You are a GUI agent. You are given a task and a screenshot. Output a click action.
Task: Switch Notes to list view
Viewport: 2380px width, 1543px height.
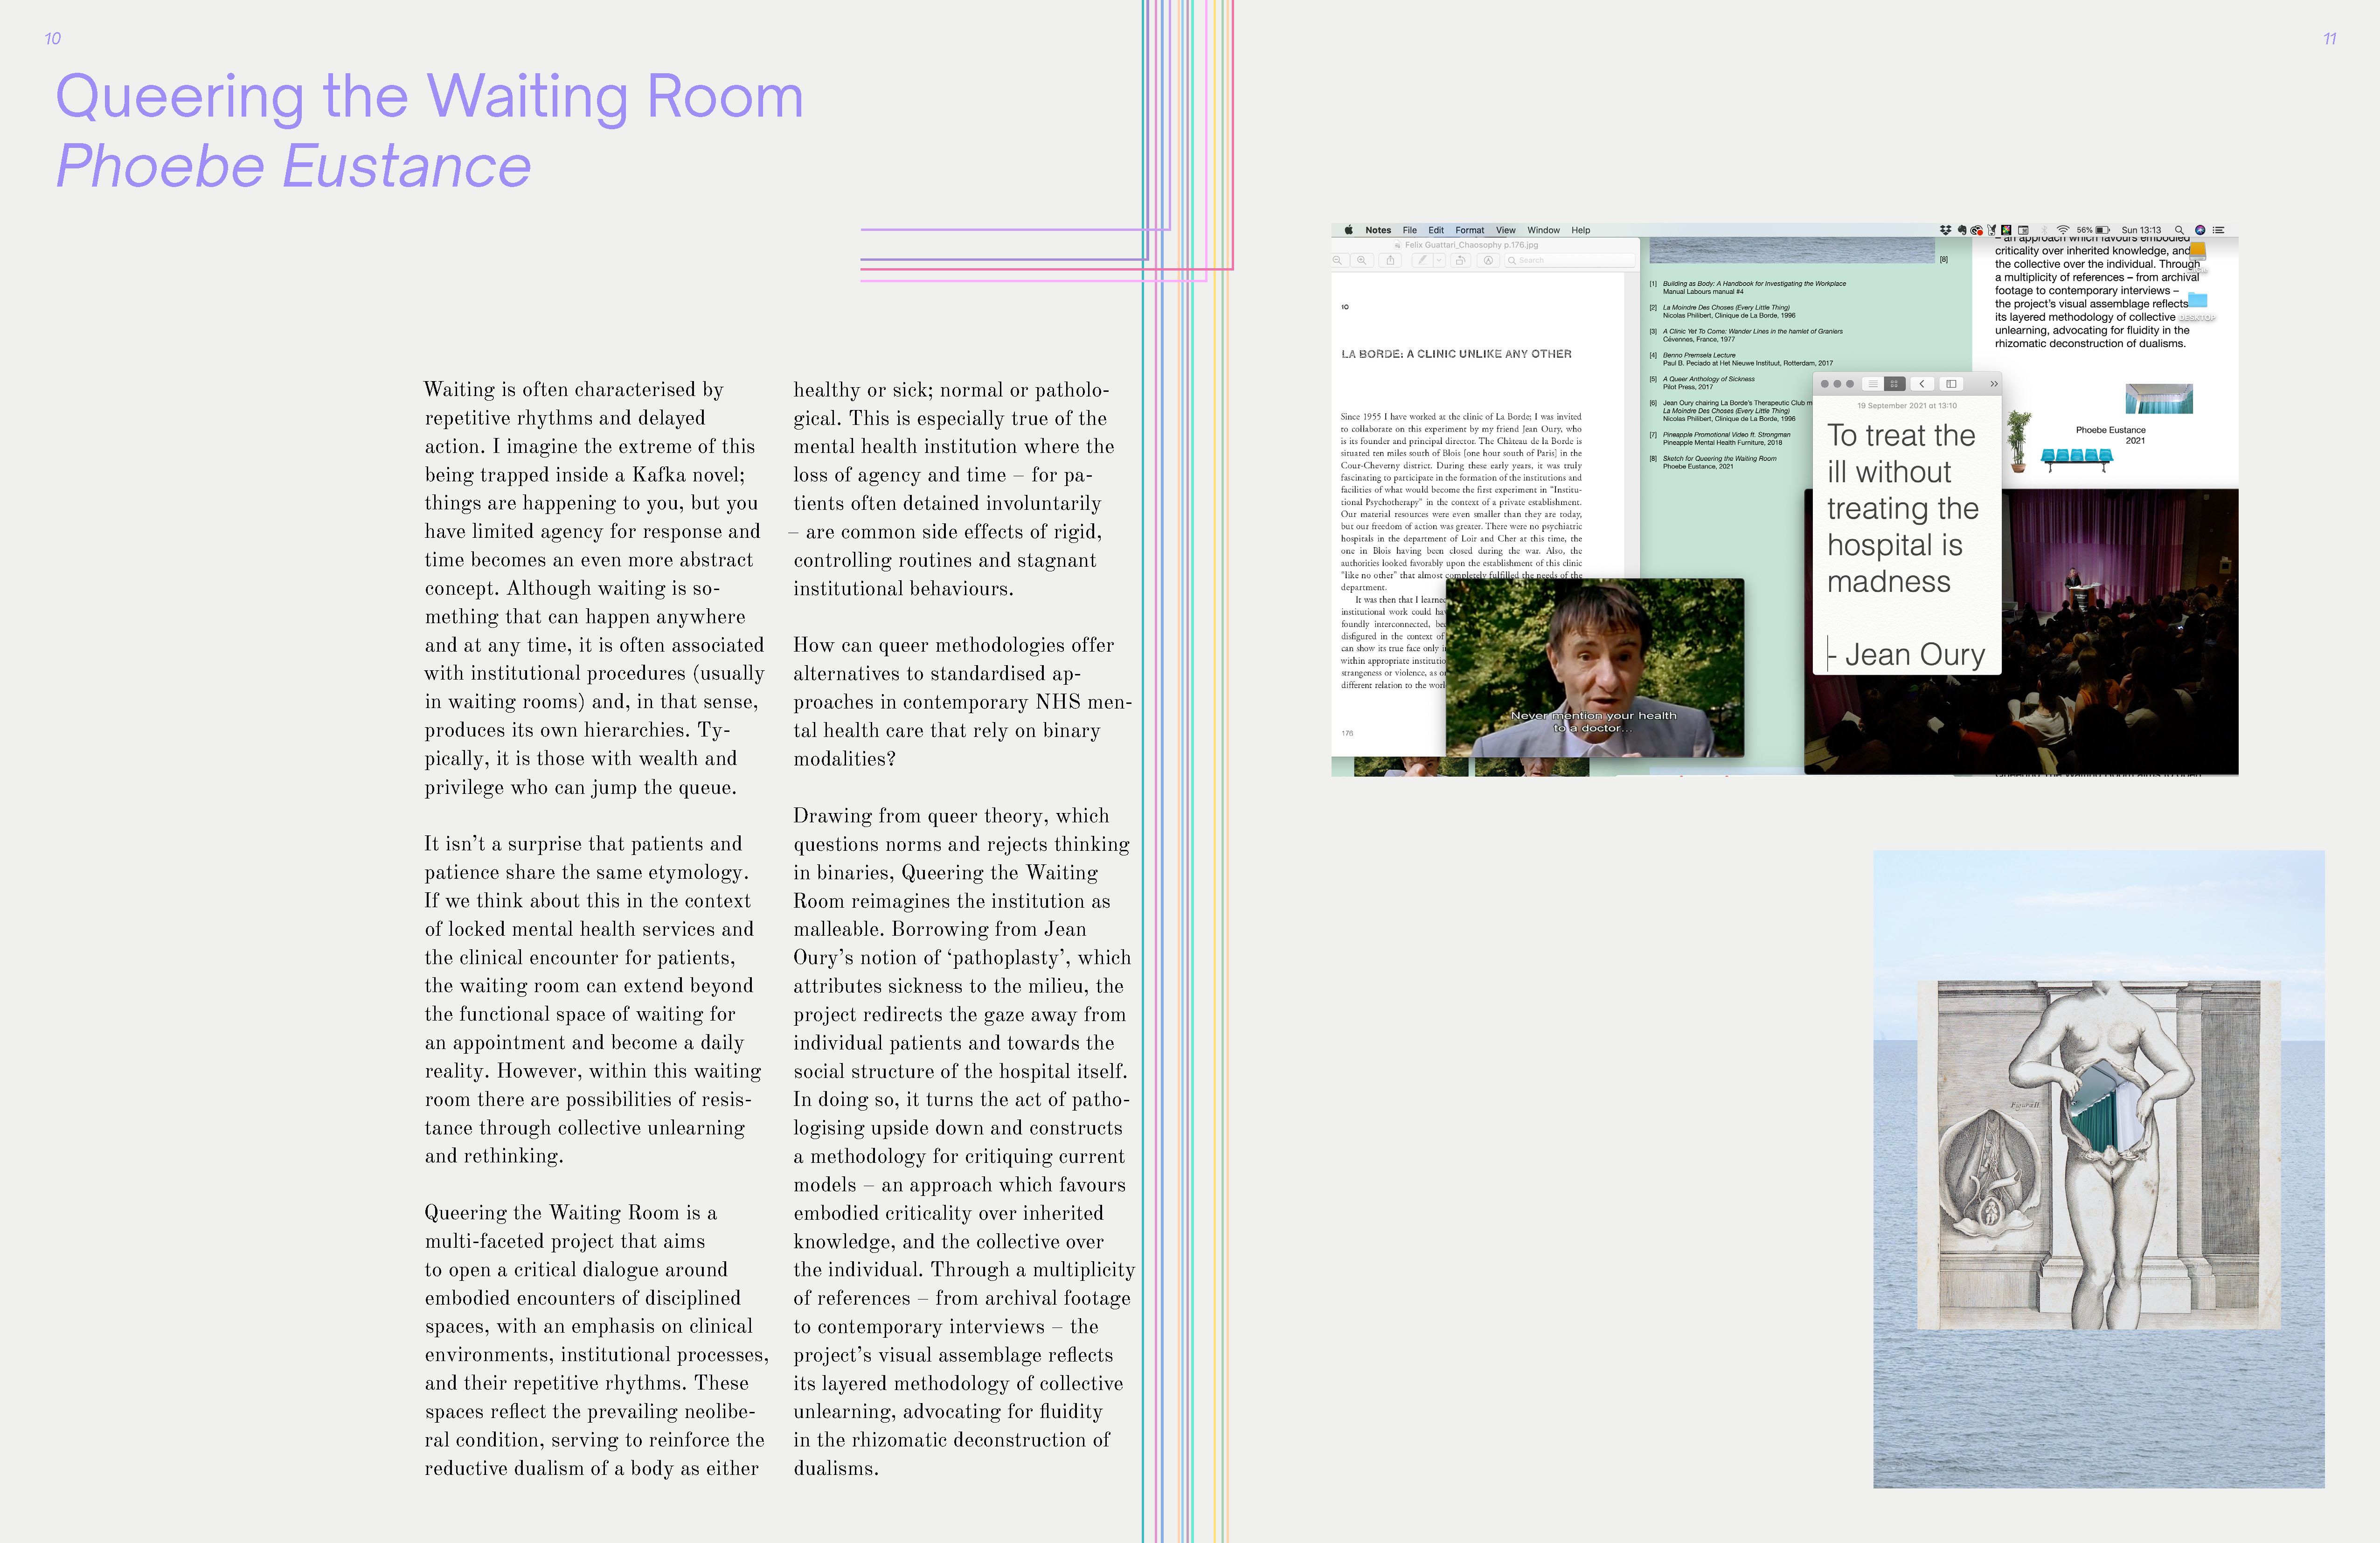pyautogui.click(x=1872, y=384)
